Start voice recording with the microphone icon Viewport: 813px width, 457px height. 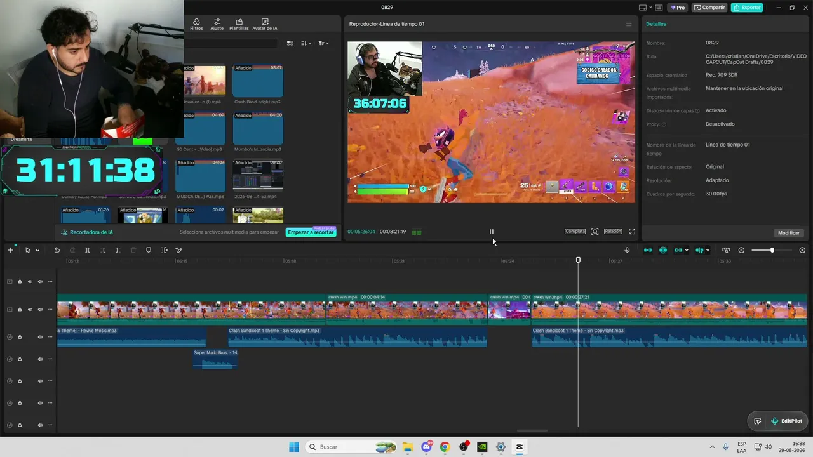point(627,250)
